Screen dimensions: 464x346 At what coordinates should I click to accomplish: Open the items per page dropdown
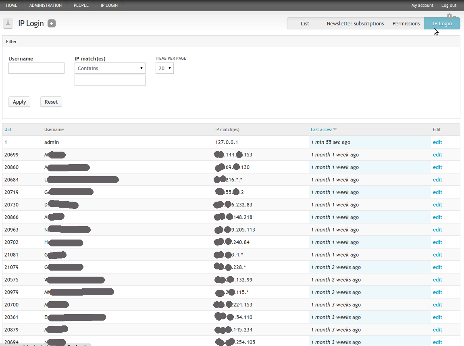(164, 68)
